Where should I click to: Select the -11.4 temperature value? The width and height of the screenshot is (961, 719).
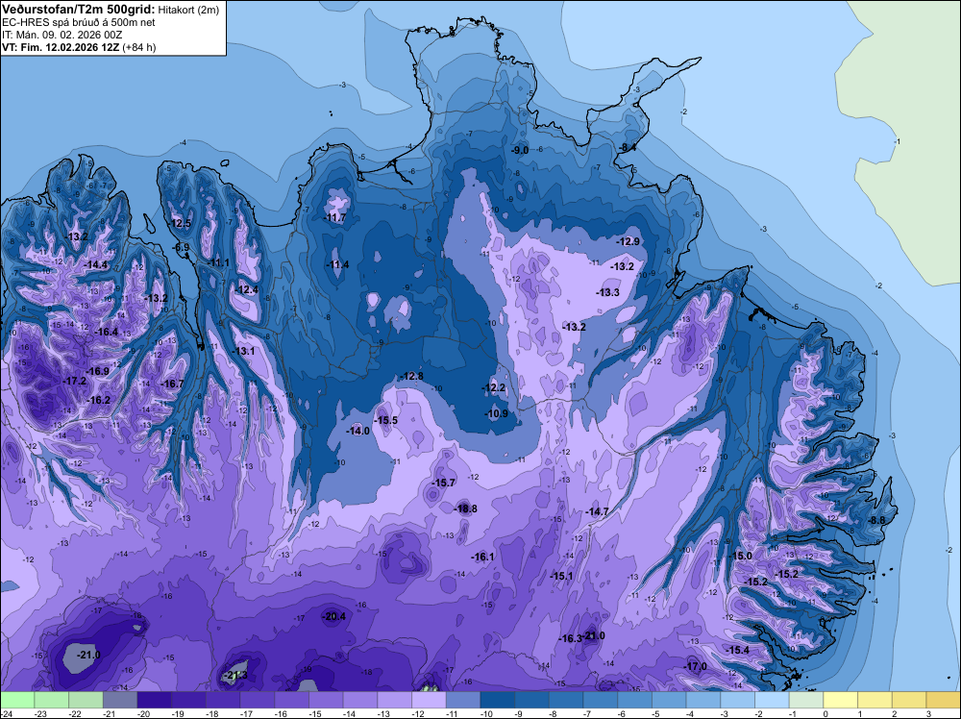click(337, 264)
